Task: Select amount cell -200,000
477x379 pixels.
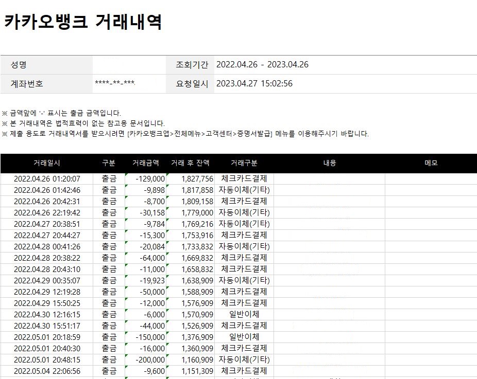Action: (x=145, y=360)
